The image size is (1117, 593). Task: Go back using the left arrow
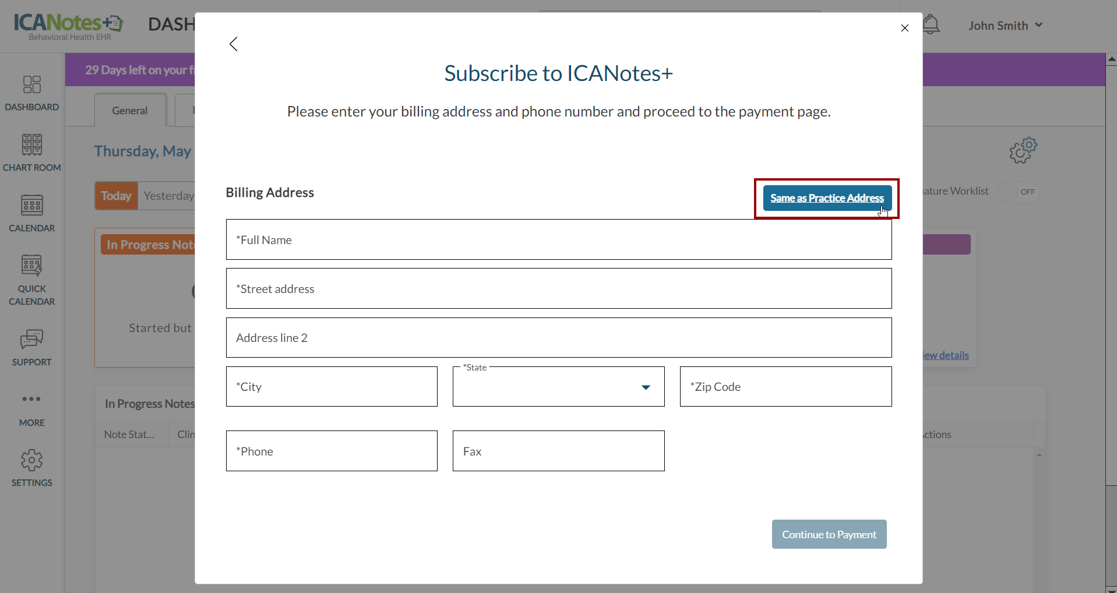coord(234,44)
